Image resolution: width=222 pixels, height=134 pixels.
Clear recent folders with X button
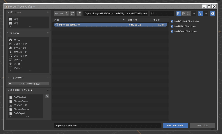pyautogui.click(x=47, y=96)
